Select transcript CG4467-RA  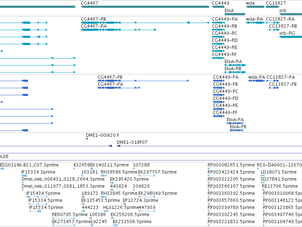[x=118, y=30]
